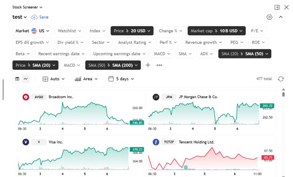Open the Perf % filter
Viewport: 293px width, 177px height.
pos(168,42)
